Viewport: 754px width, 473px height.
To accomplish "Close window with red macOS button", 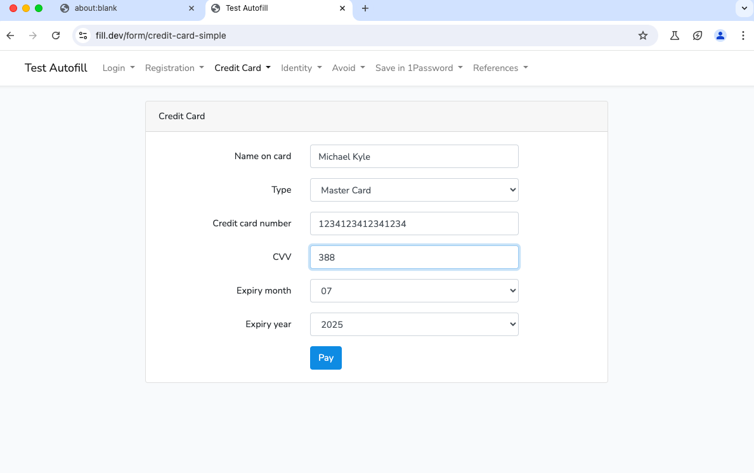I will [x=13, y=8].
